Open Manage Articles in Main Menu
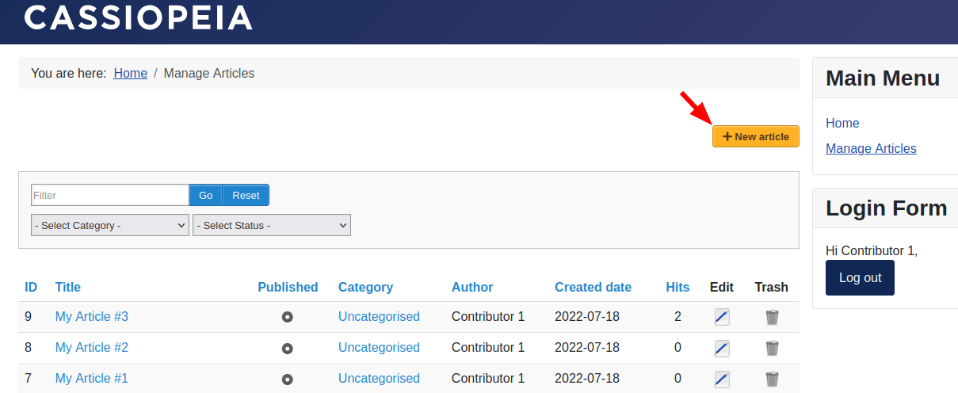Image resolution: width=958 pixels, height=393 pixels. click(871, 148)
